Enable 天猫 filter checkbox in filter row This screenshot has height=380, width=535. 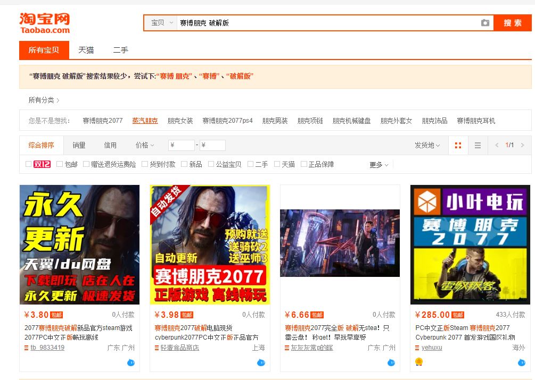(277, 164)
